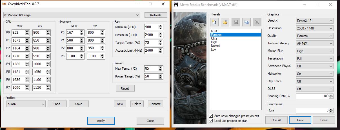Click the Reset button

tap(125, 88)
